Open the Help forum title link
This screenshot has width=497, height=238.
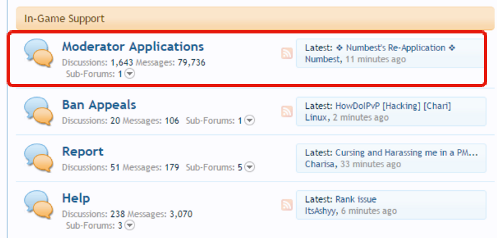tap(76, 198)
